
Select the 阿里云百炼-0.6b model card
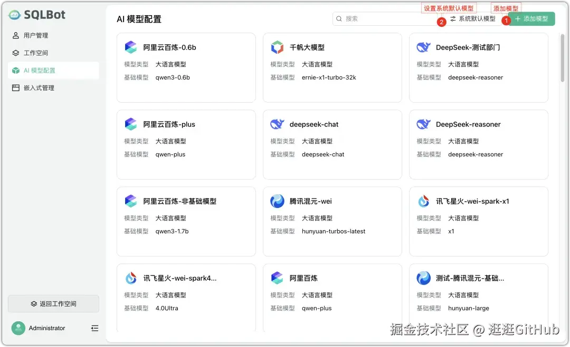186,67
